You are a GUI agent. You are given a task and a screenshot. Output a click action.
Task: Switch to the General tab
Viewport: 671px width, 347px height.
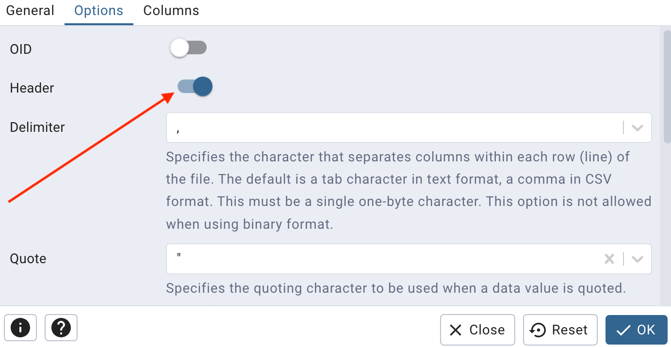click(30, 11)
